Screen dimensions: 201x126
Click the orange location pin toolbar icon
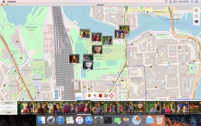point(89,96)
